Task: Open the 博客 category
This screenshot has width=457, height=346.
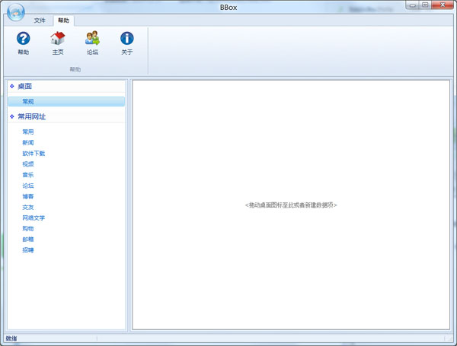Action: pyautogui.click(x=28, y=196)
